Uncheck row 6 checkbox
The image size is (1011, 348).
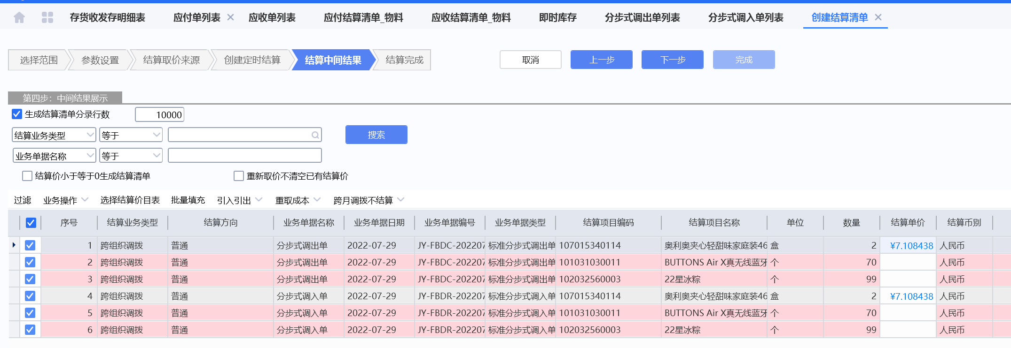click(30, 330)
